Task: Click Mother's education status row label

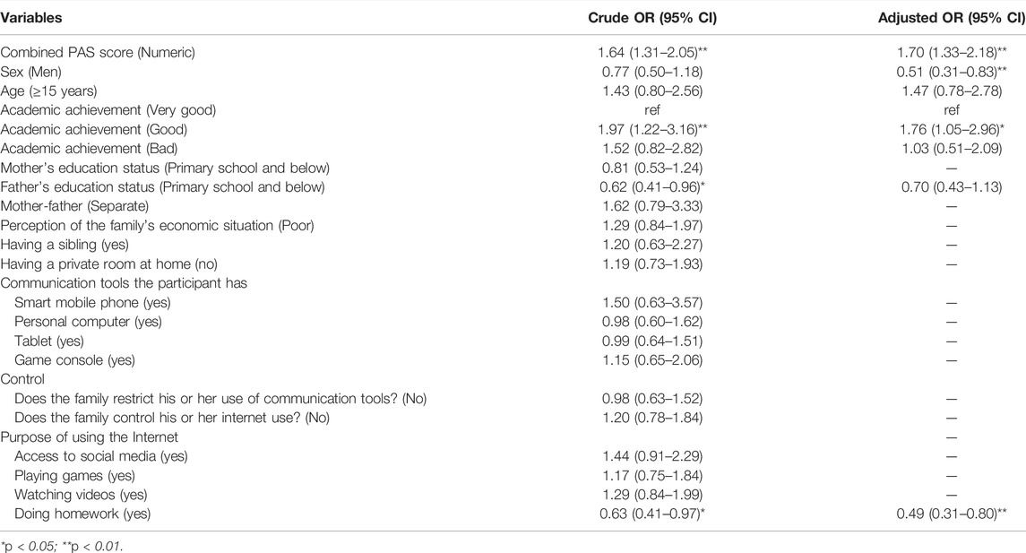Action: click(x=165, y=168)
